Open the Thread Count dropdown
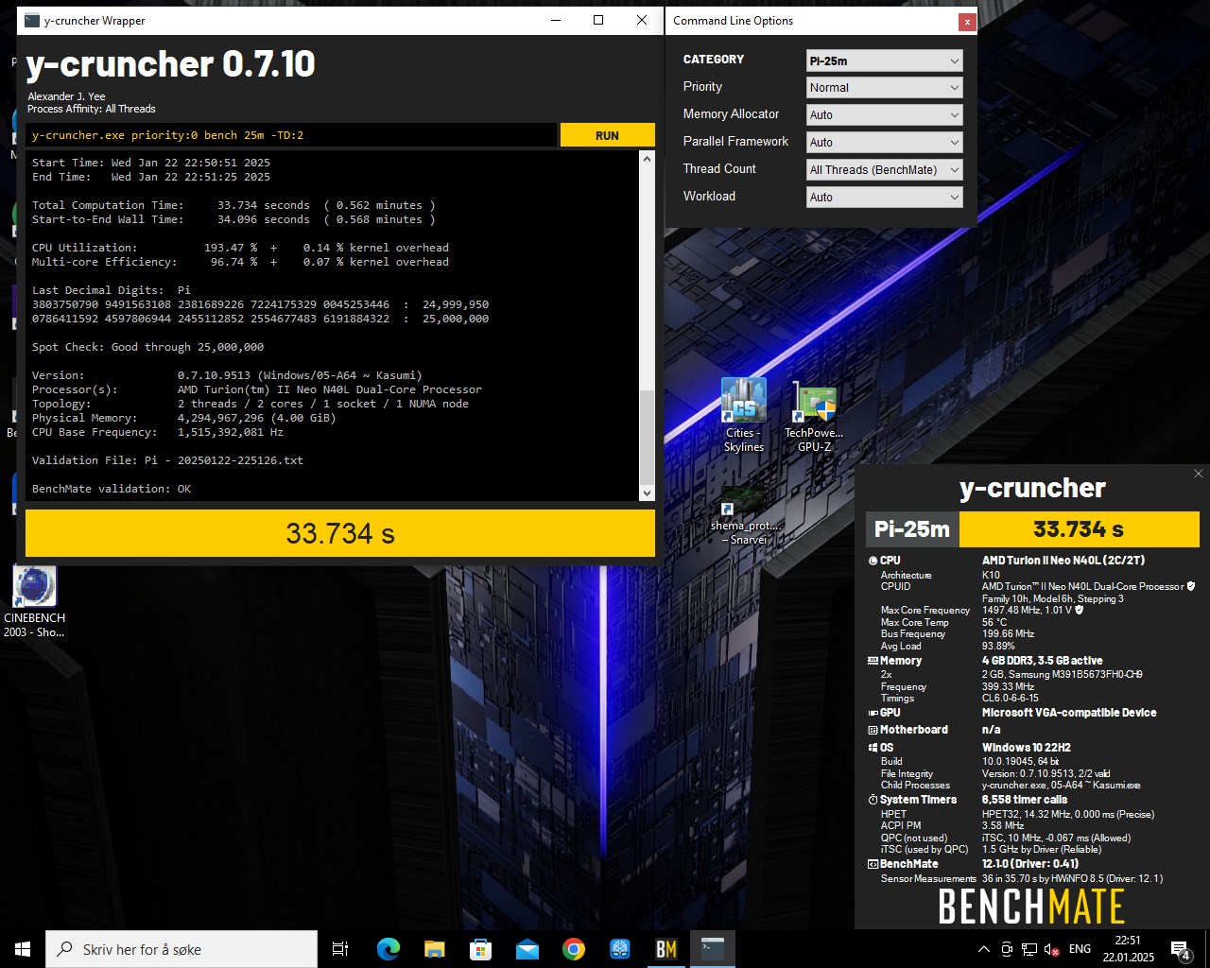 pos(884,170)
